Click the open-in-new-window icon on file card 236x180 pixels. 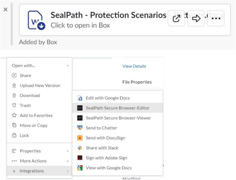[176, 19]
